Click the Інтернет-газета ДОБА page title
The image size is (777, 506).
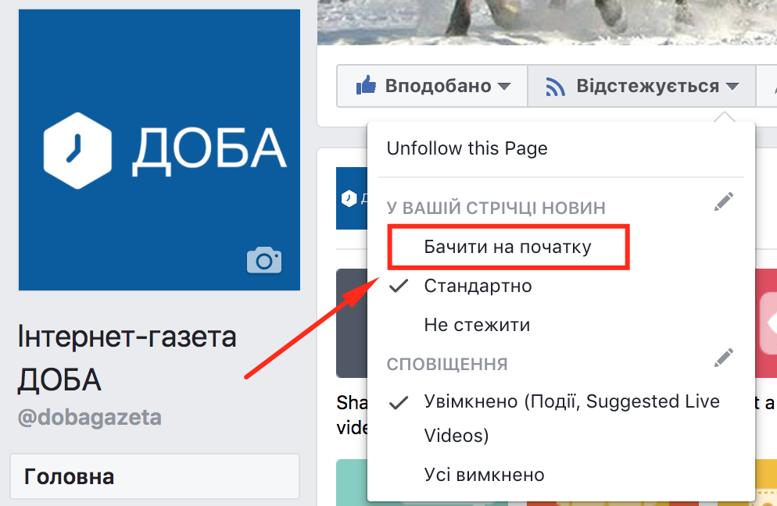pyautogui.click(x=127, y=358)
